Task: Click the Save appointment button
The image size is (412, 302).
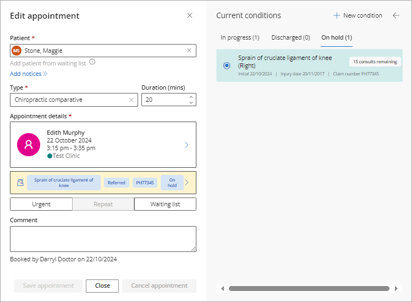Action: (x=48, y=285)
